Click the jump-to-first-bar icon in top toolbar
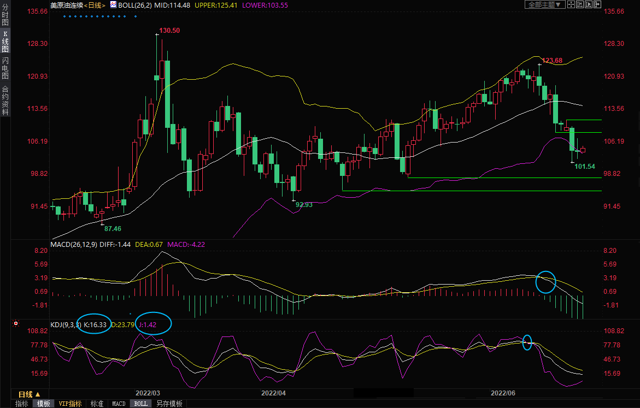 tap(580, 4)
